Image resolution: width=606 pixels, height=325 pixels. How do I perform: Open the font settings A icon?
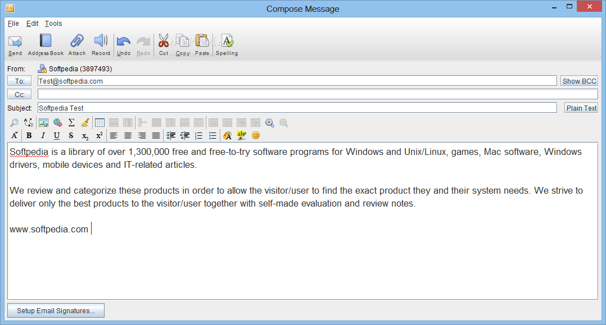click(x=14, y=135)
